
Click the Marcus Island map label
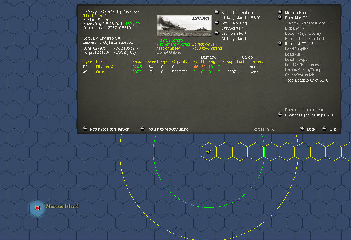coord(62,206)
